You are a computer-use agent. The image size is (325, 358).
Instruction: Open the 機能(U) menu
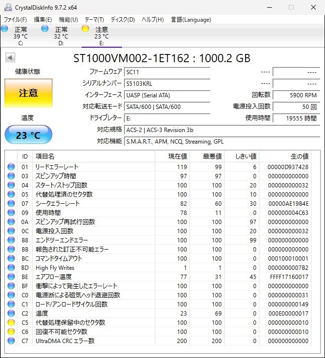[x=68, y=20]
